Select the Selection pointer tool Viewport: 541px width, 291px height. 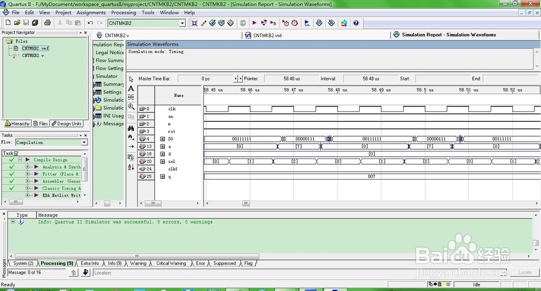[x=131, y=80]
